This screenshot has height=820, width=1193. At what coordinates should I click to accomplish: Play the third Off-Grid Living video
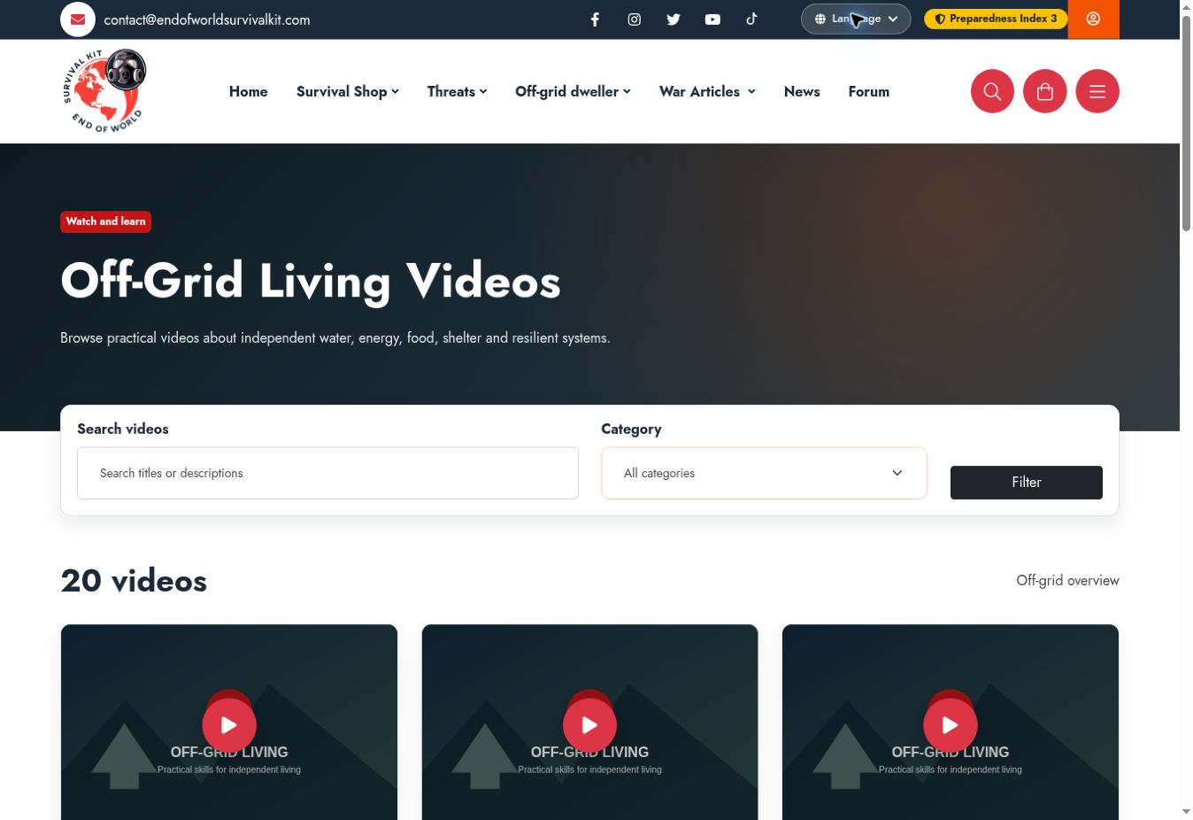click(951, 725)
